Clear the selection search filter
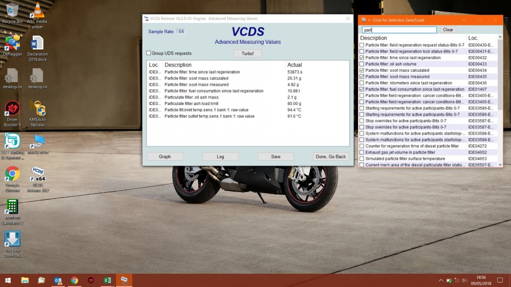The image size is (511, 287). 448,30
